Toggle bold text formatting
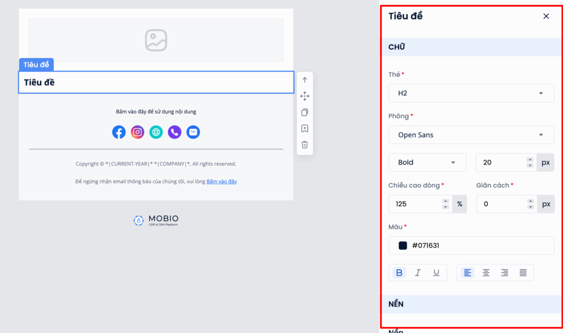Screen dimensions: 563x333 click(x=399, y=273)
